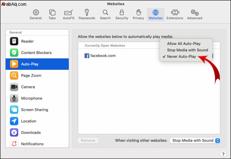Open the Search magnifier icon
Screen dimensions: 231x159
tap(105, 12)
